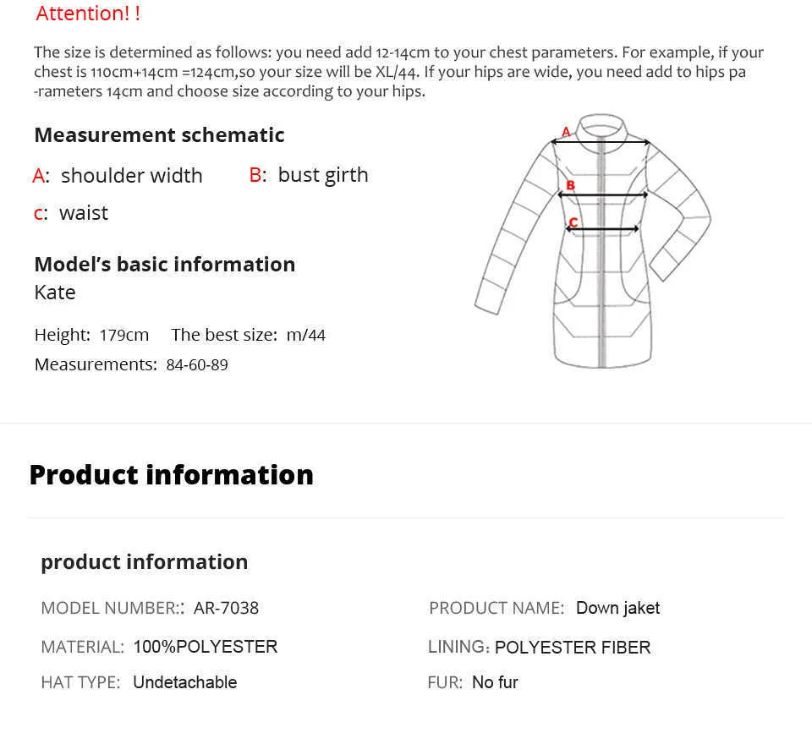Viewport: 812px width, 733px height.
Task: Click the jacket collar in the drawing
Action: point(601,126)
